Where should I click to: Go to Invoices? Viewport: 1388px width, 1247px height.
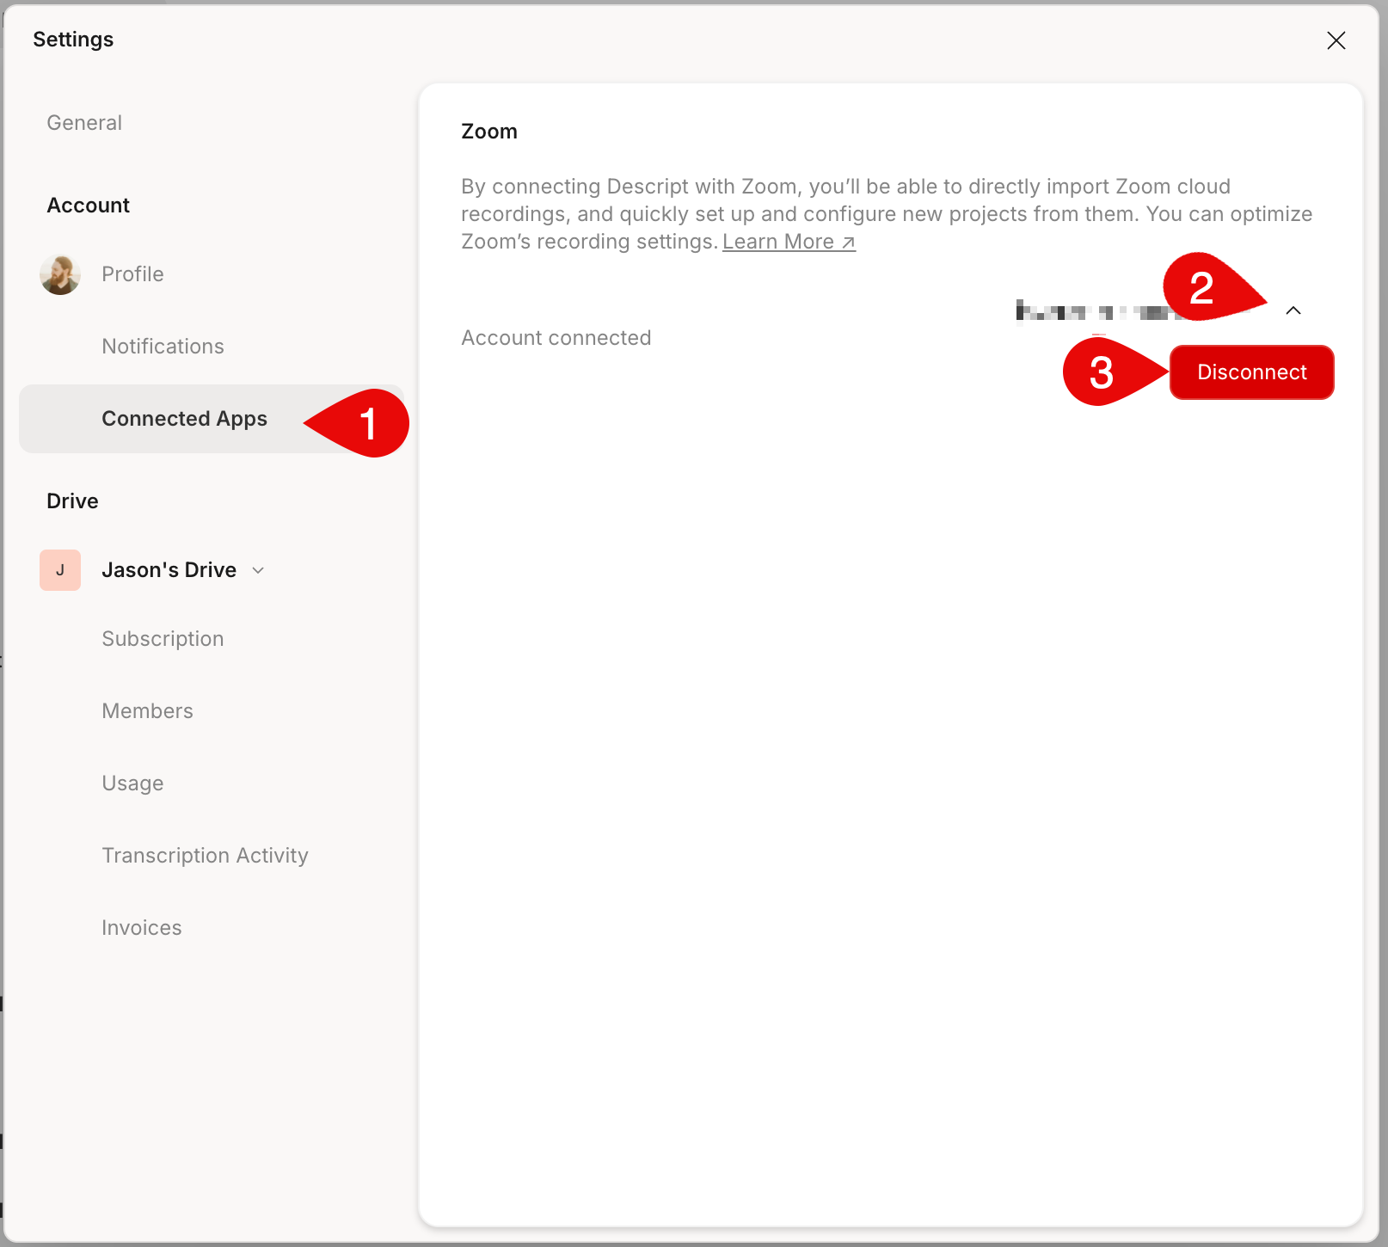point(142,928)
